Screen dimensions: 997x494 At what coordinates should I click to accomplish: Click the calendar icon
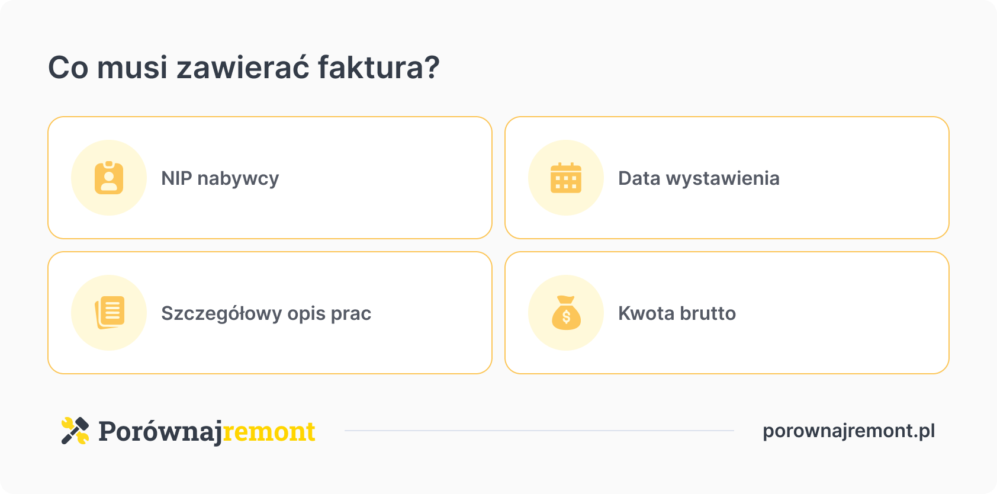point(566,178)
